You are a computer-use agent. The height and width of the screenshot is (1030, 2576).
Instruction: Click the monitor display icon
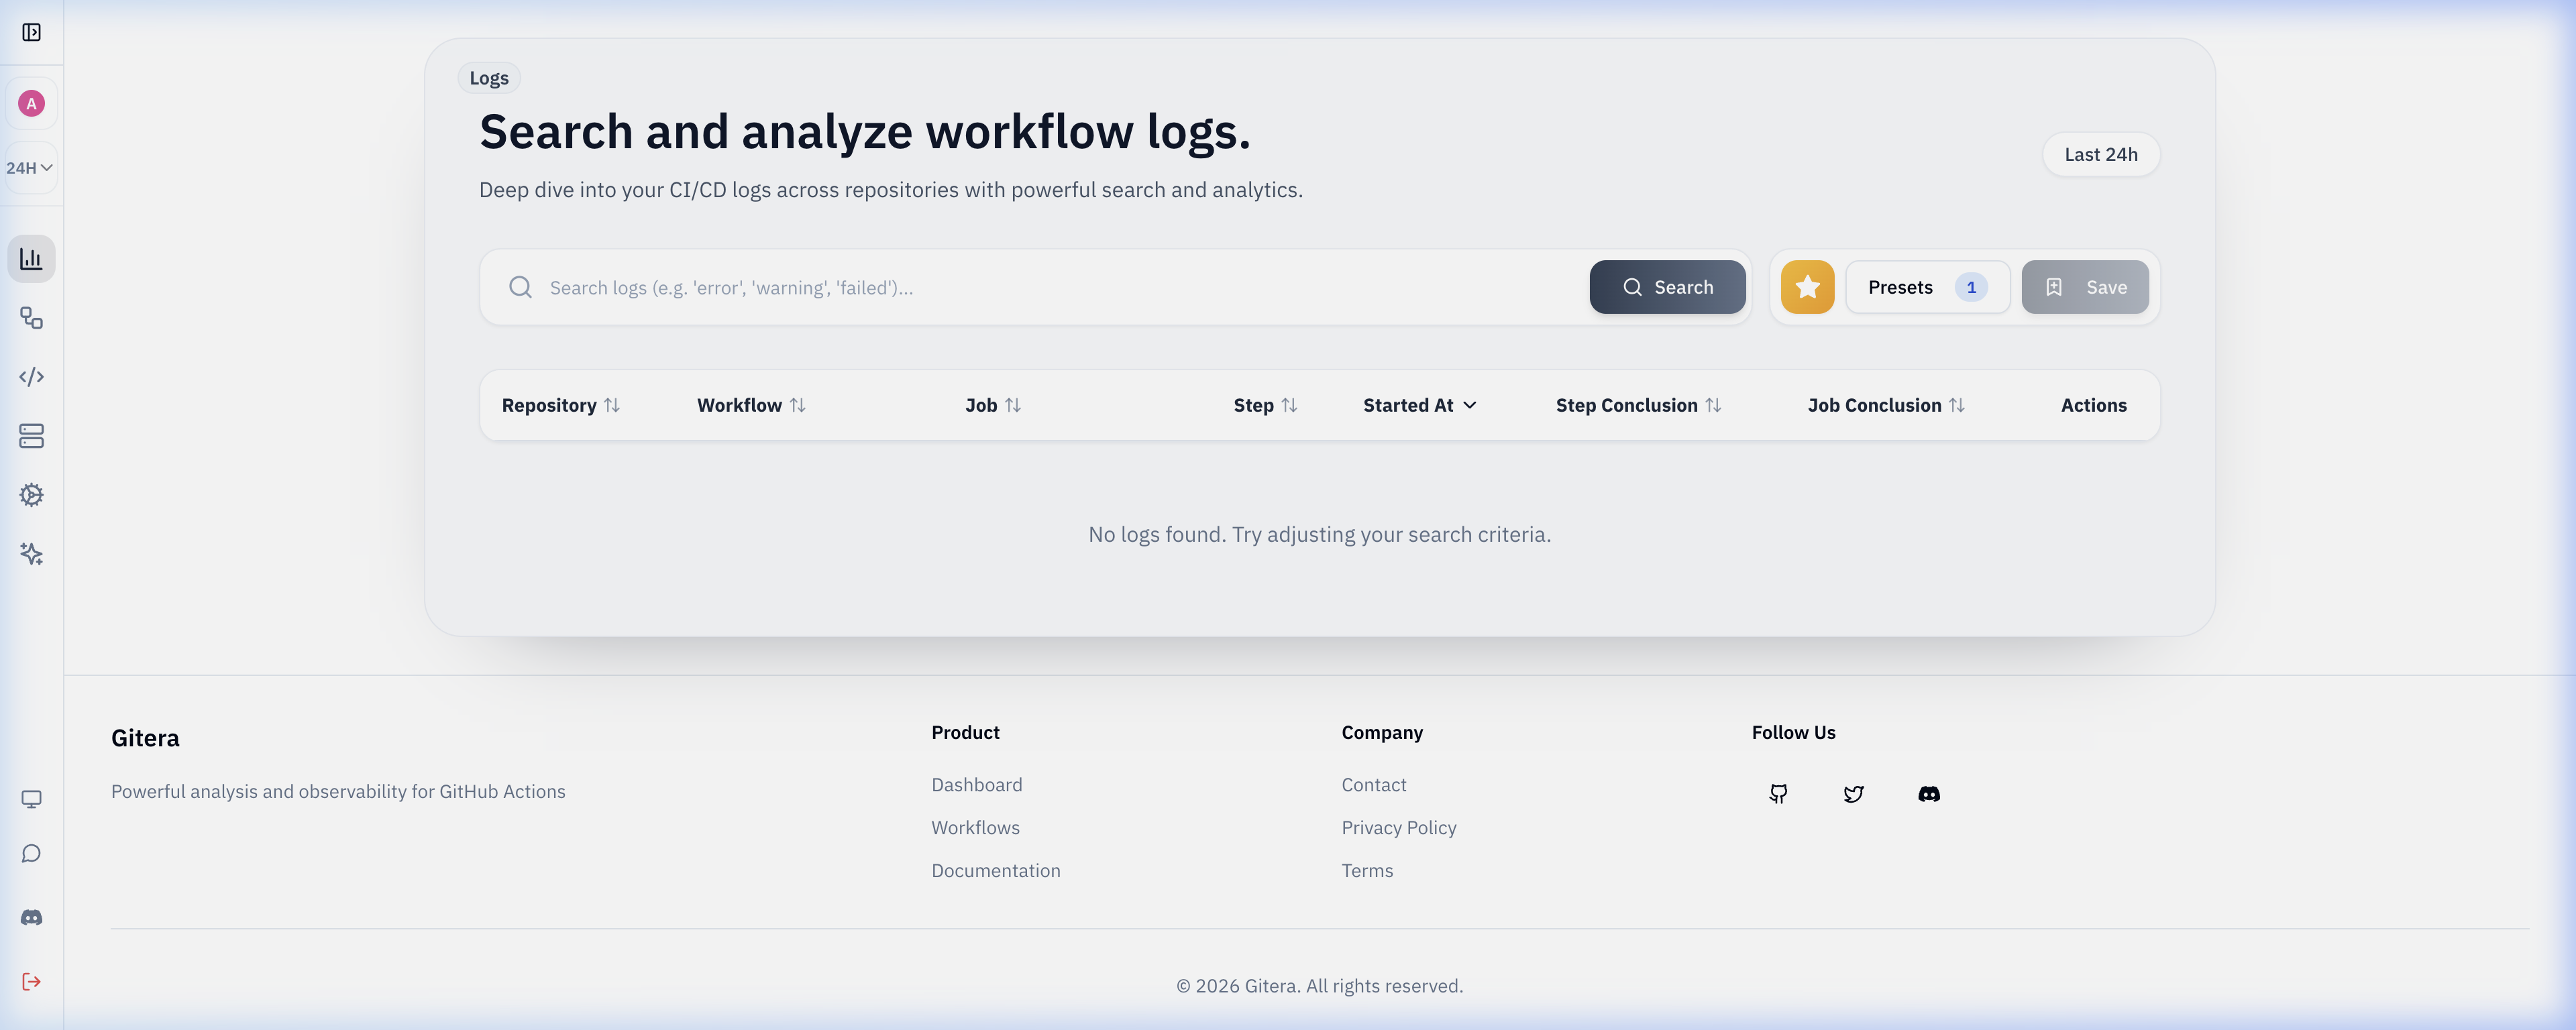31,798
